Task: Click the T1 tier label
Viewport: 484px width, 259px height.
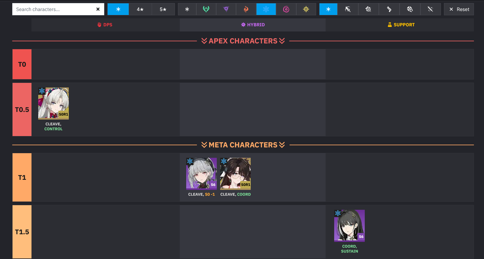Action: tap(22, 177)
